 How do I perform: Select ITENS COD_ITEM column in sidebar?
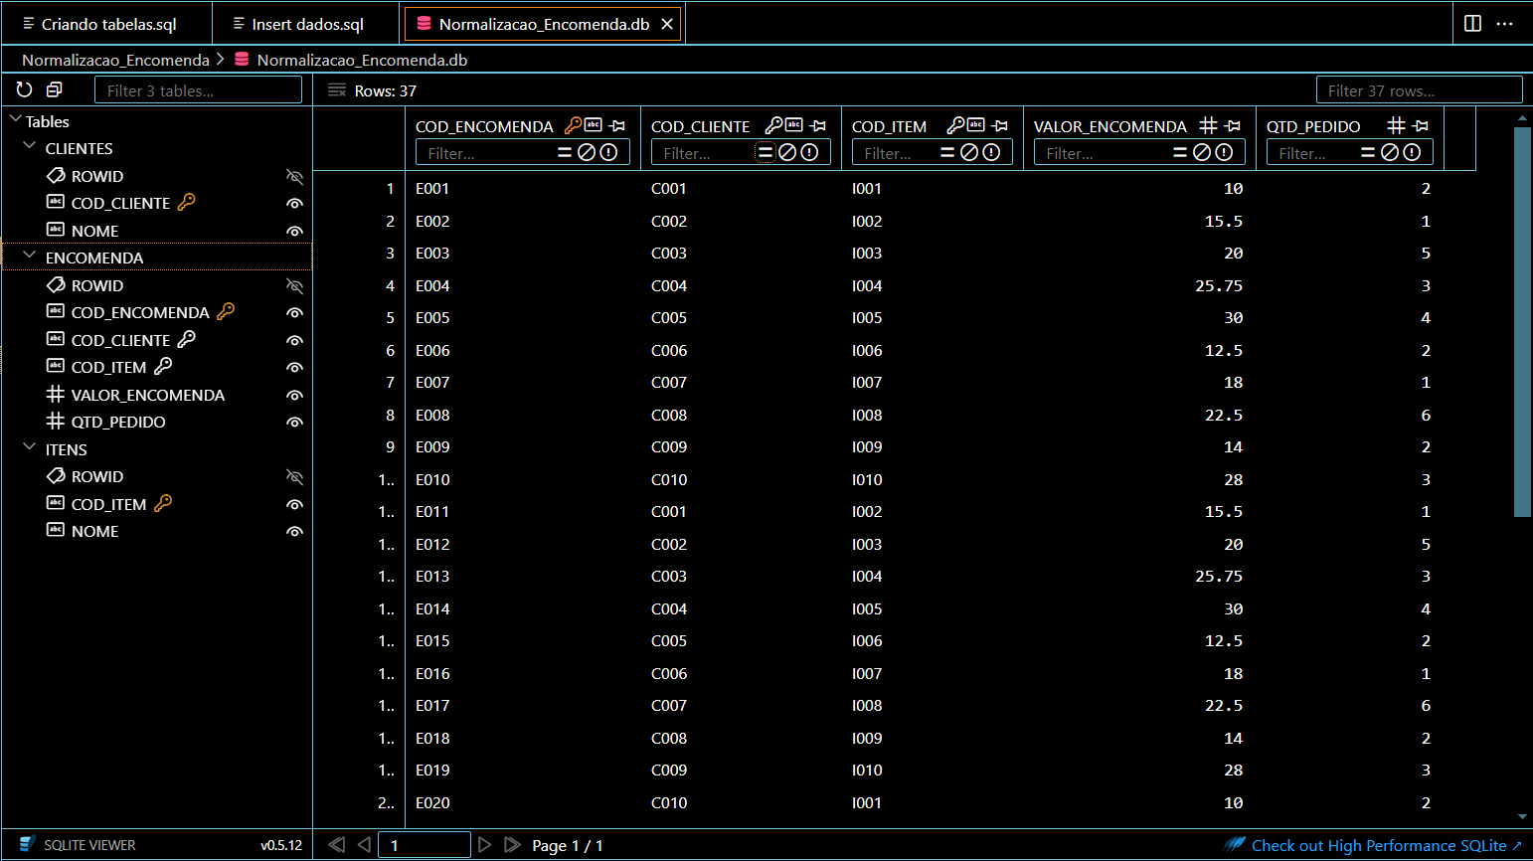108,504
